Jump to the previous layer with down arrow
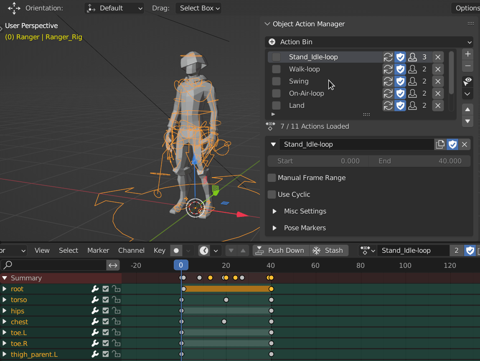Image resolution: width=480 pixels, height=361 pixels. click(x=231, y=250)
